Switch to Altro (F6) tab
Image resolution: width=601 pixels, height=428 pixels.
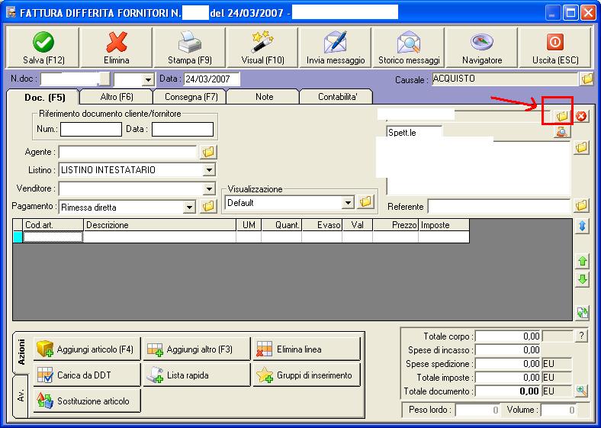pyautogui.click(x=117, y=97)
